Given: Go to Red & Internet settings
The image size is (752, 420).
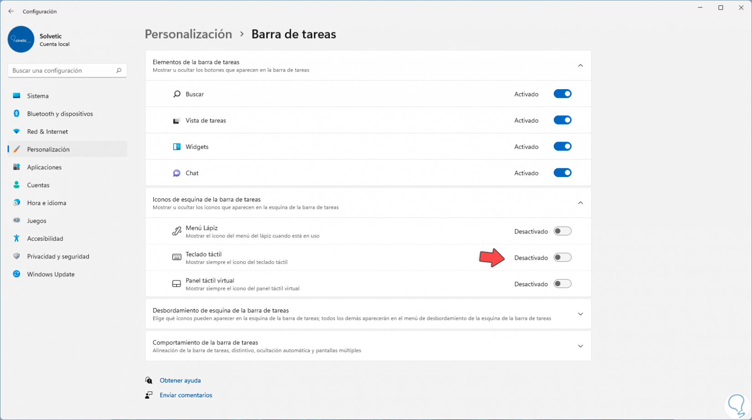Looking at the screenshot, I should pos(67,132).
